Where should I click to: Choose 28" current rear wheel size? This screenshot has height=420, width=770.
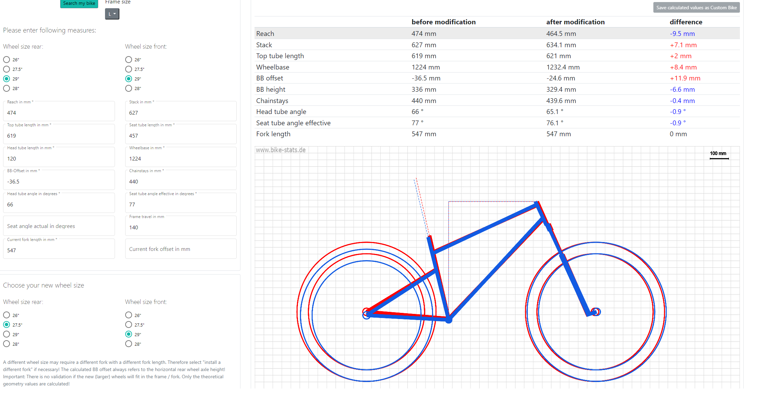(6, 88)
